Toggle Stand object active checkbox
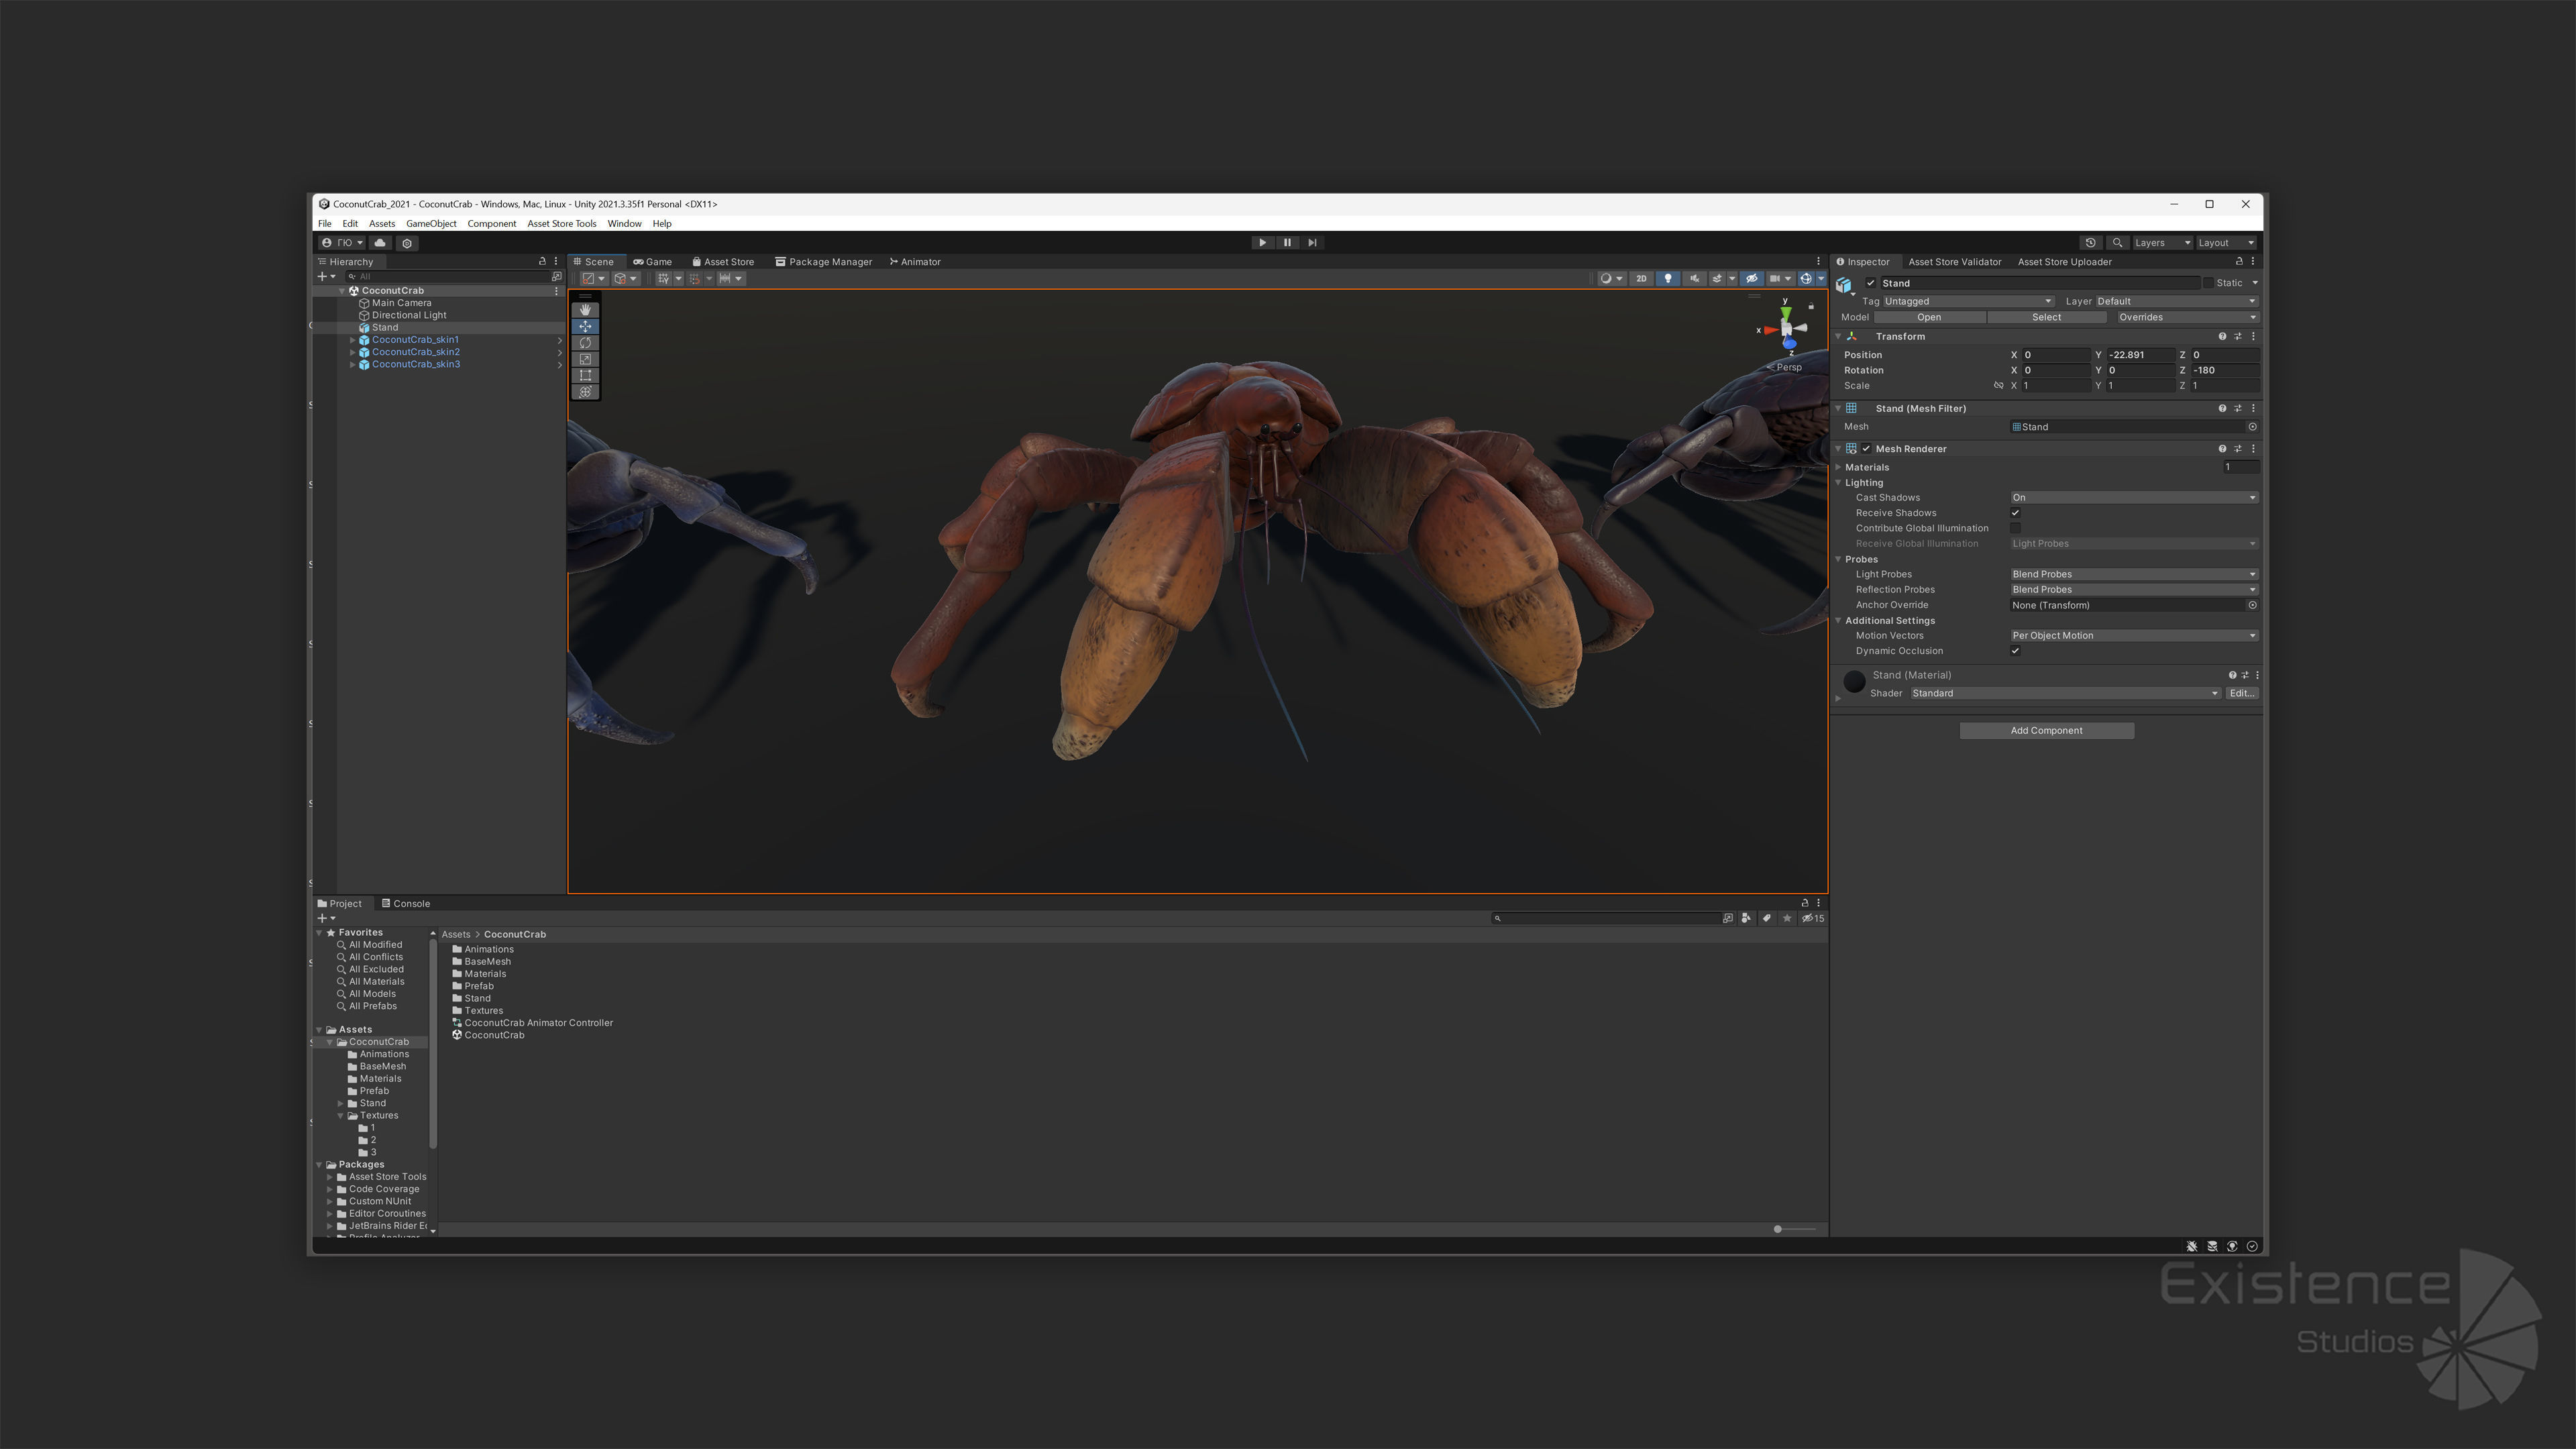 tap(1871, 283)
